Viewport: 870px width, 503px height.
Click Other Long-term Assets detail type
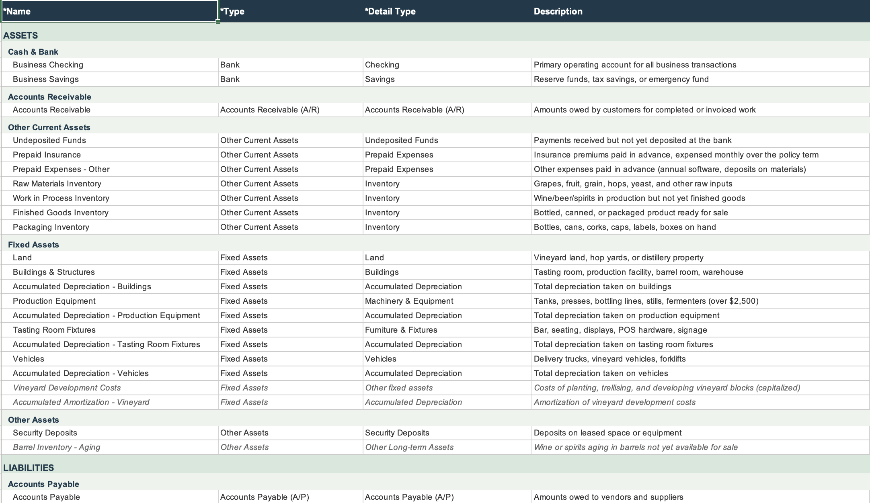[447, 447]
